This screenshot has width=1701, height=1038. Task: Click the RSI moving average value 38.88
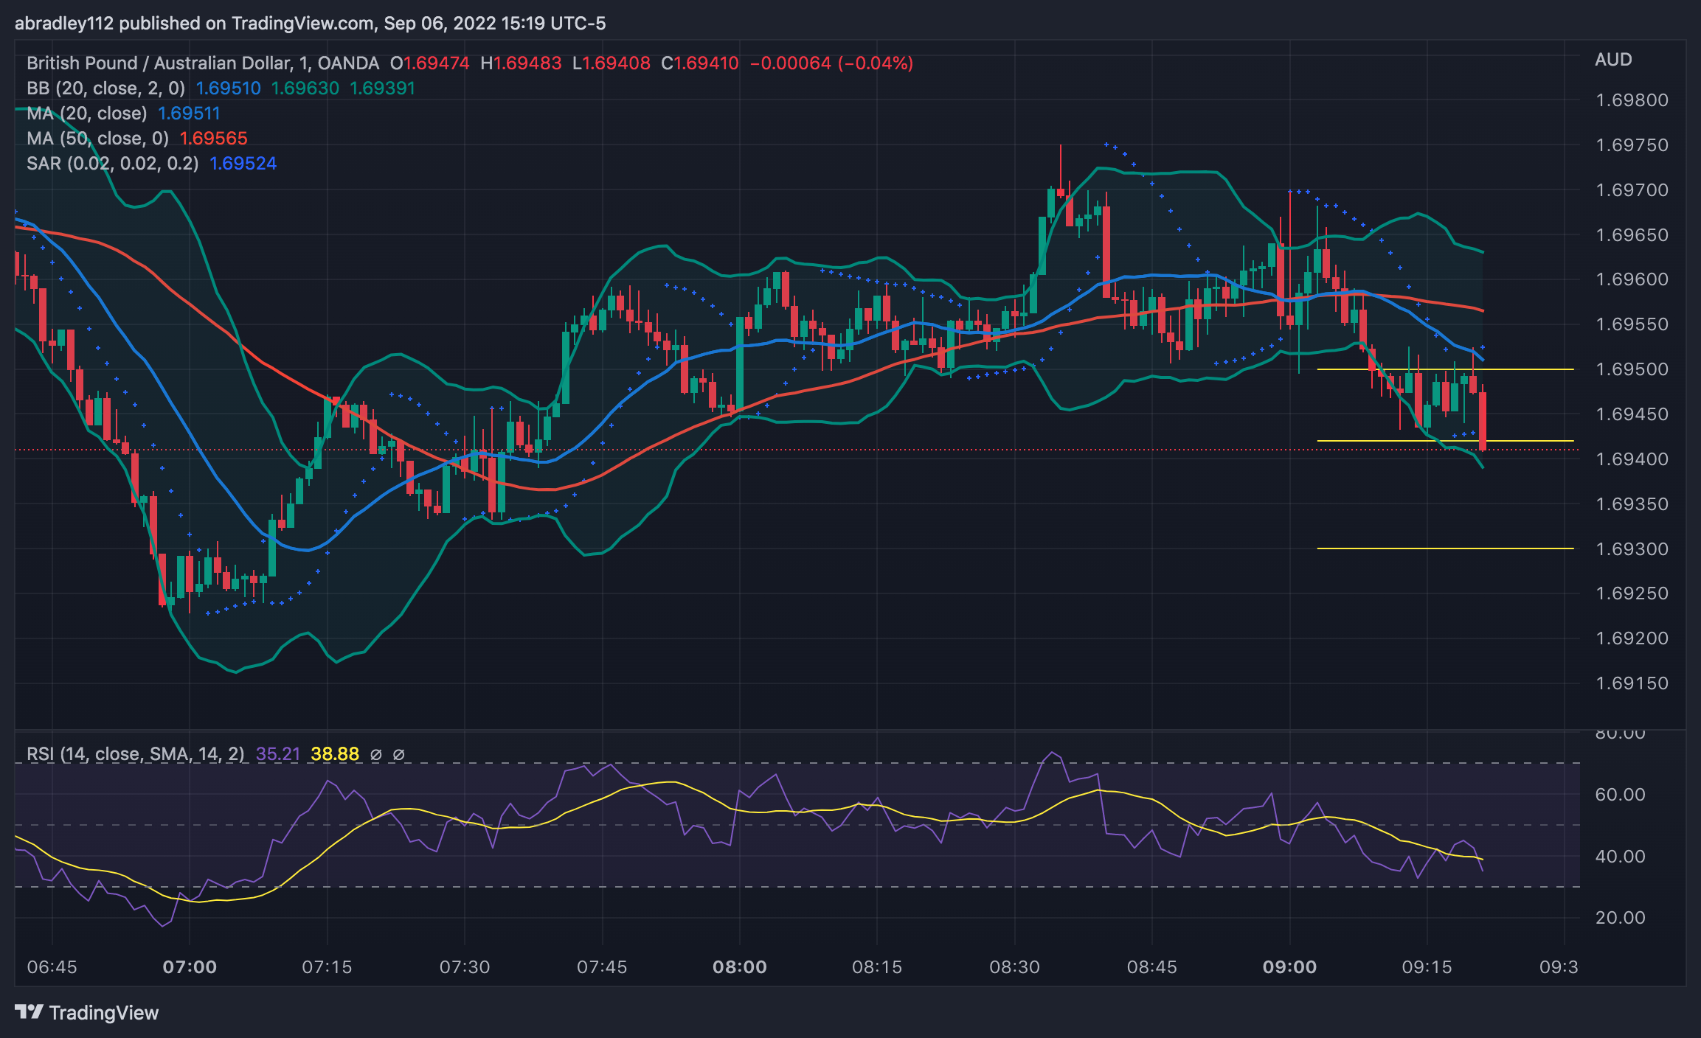point(335,754)
